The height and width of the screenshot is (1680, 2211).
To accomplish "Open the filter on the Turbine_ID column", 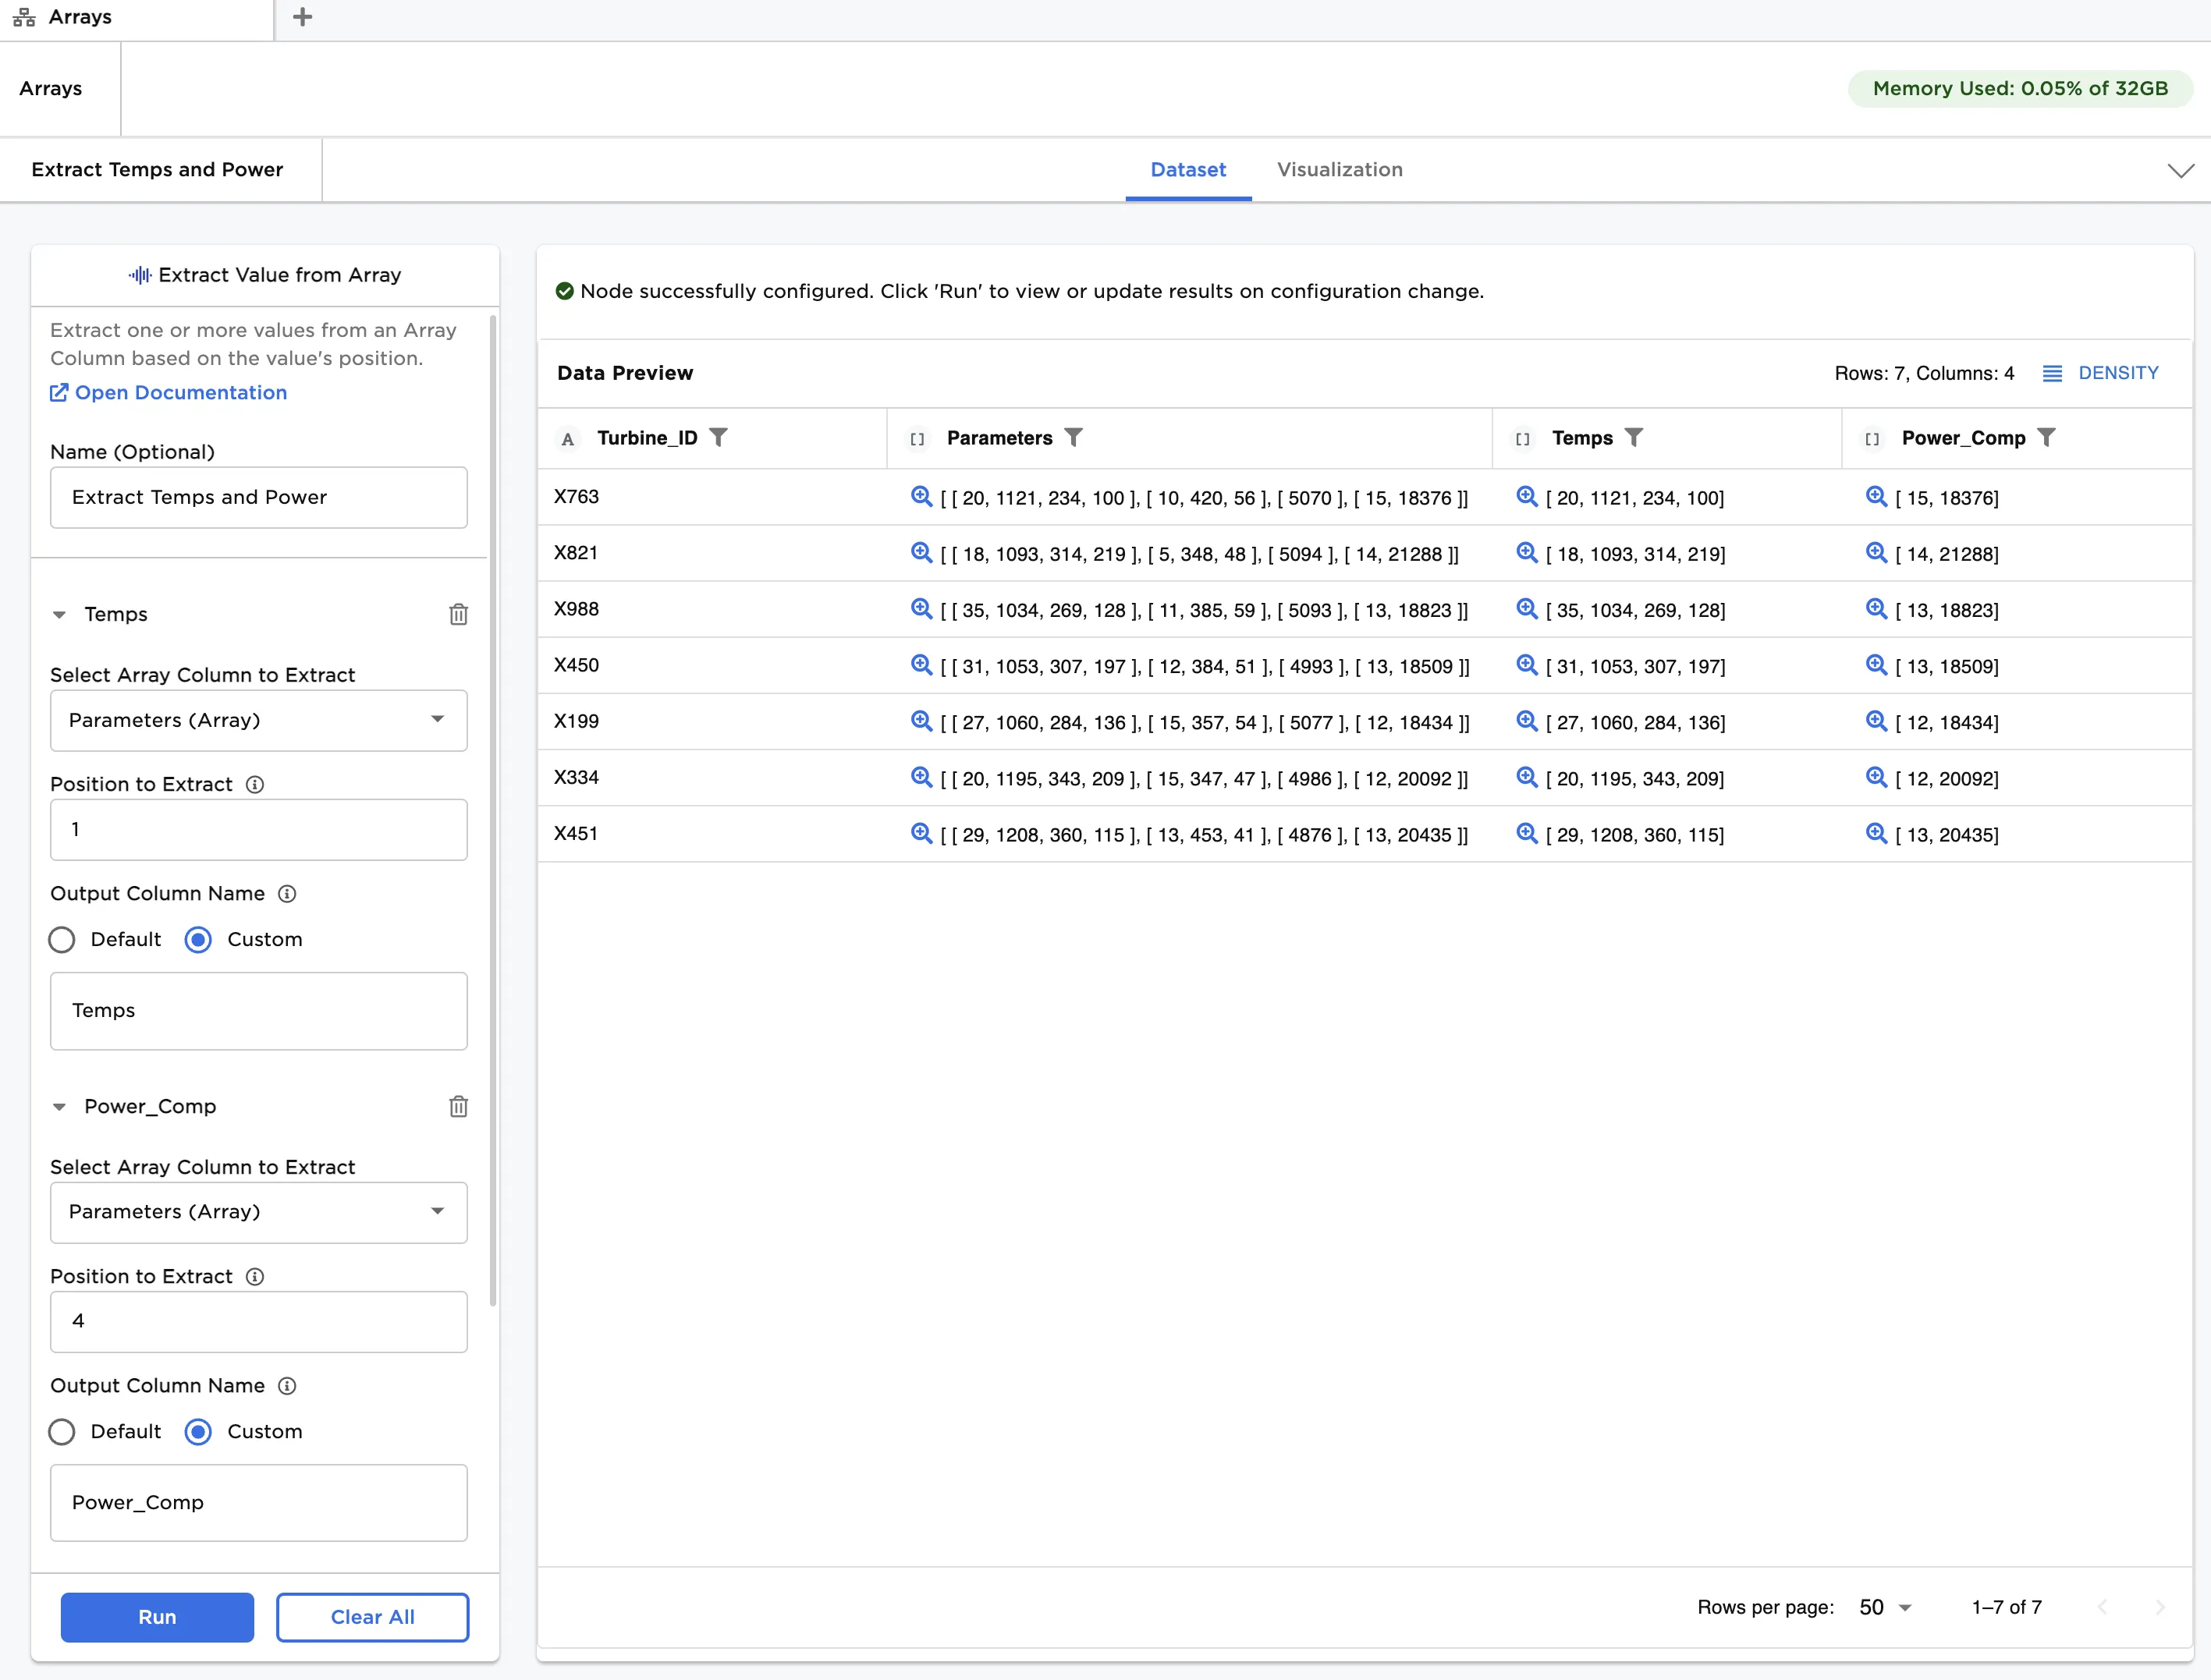I will point(721,437).
